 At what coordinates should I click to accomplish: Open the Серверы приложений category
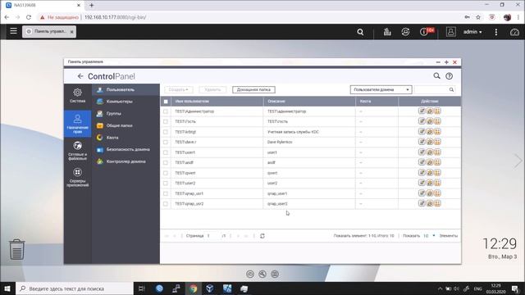point(77,178)
